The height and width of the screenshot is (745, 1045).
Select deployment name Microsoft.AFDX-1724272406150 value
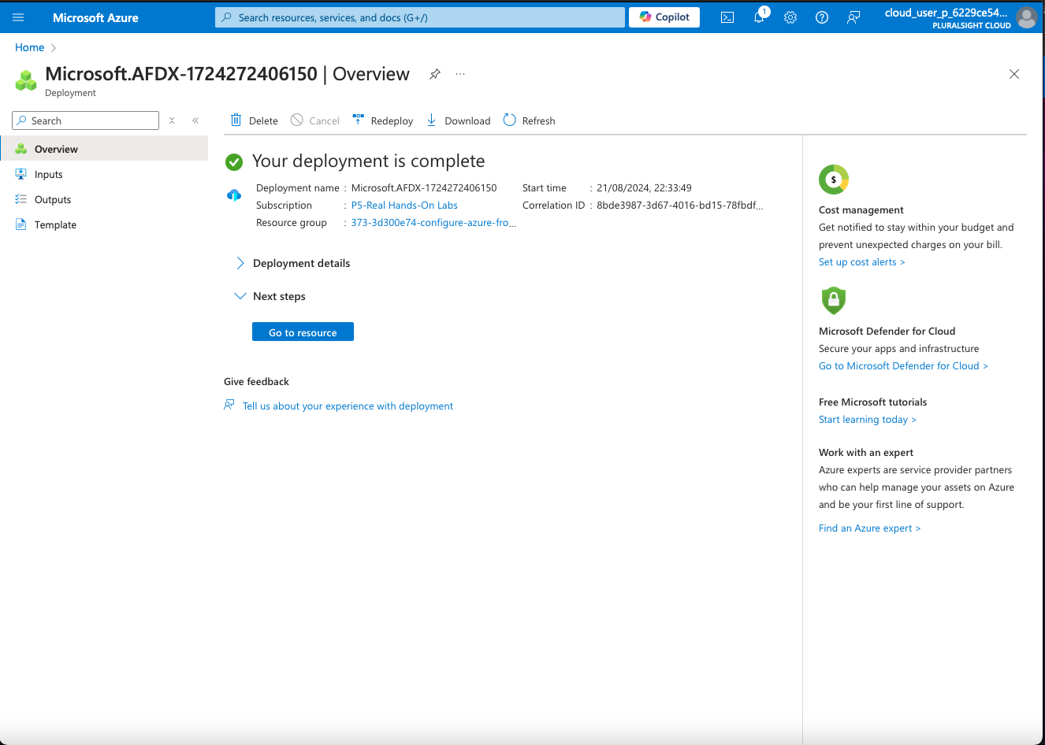click(424, 187)
